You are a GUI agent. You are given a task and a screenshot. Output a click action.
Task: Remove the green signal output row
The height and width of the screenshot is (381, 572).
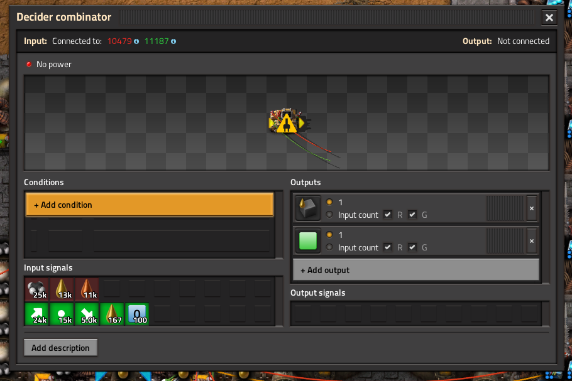(532, 241)
